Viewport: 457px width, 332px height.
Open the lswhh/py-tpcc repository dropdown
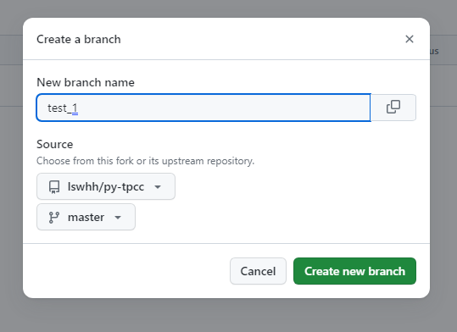coord(106,186)
